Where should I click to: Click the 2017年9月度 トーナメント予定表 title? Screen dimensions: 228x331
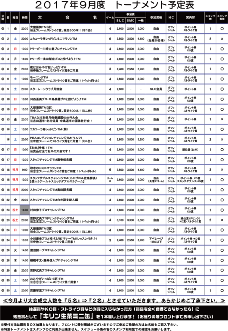pos(114,5)
